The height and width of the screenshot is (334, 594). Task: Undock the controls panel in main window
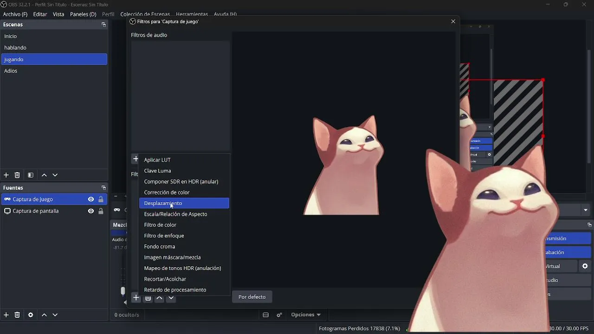point(589,225)
